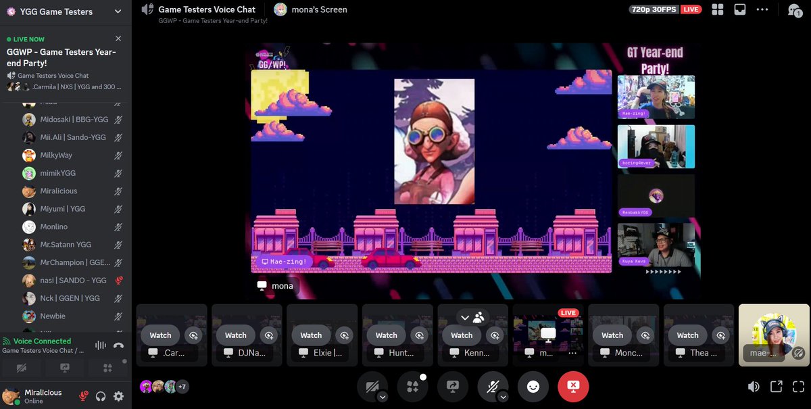Pop out the Elxie stream tile
Screen dimensions: 811x409
point(345,335)
